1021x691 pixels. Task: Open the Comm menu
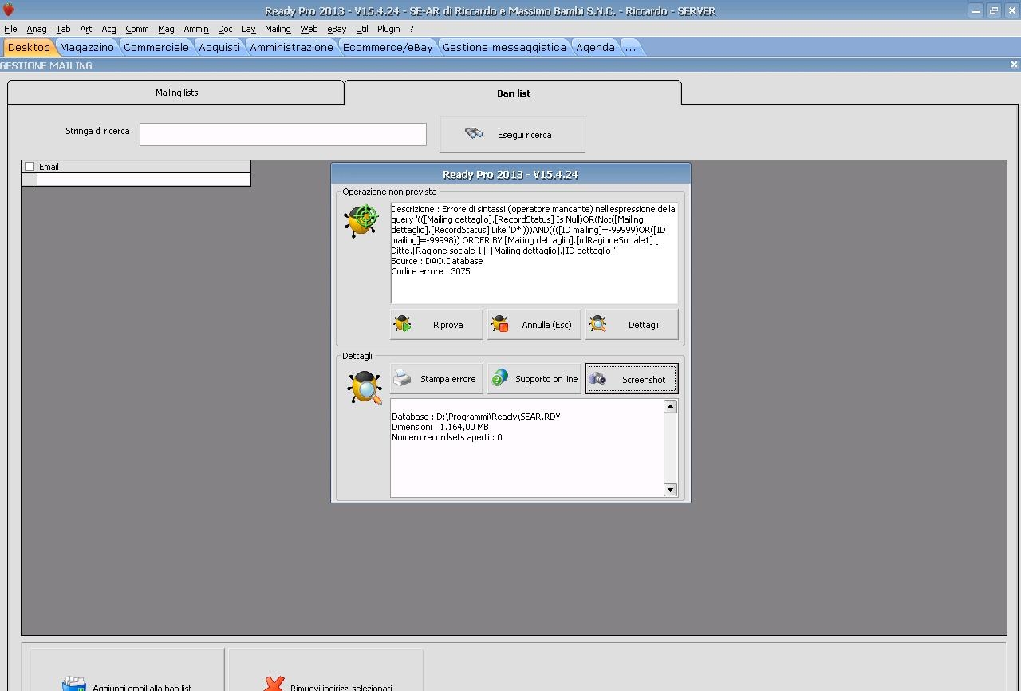click(137, 29)
